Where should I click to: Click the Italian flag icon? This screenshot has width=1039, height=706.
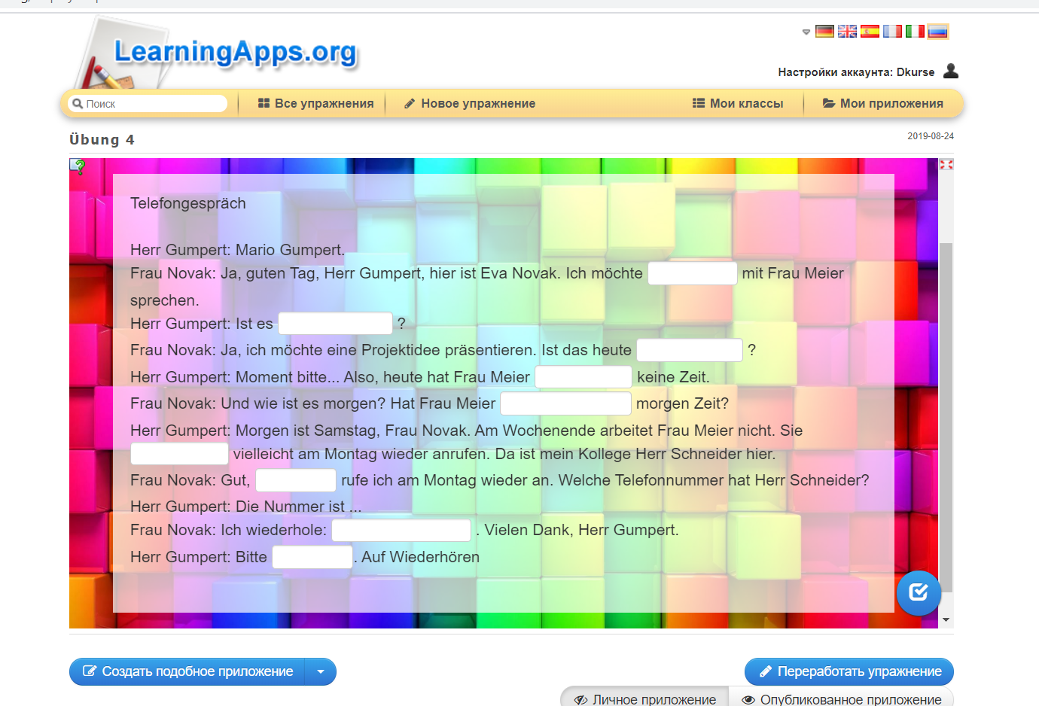tap(915, 32)
